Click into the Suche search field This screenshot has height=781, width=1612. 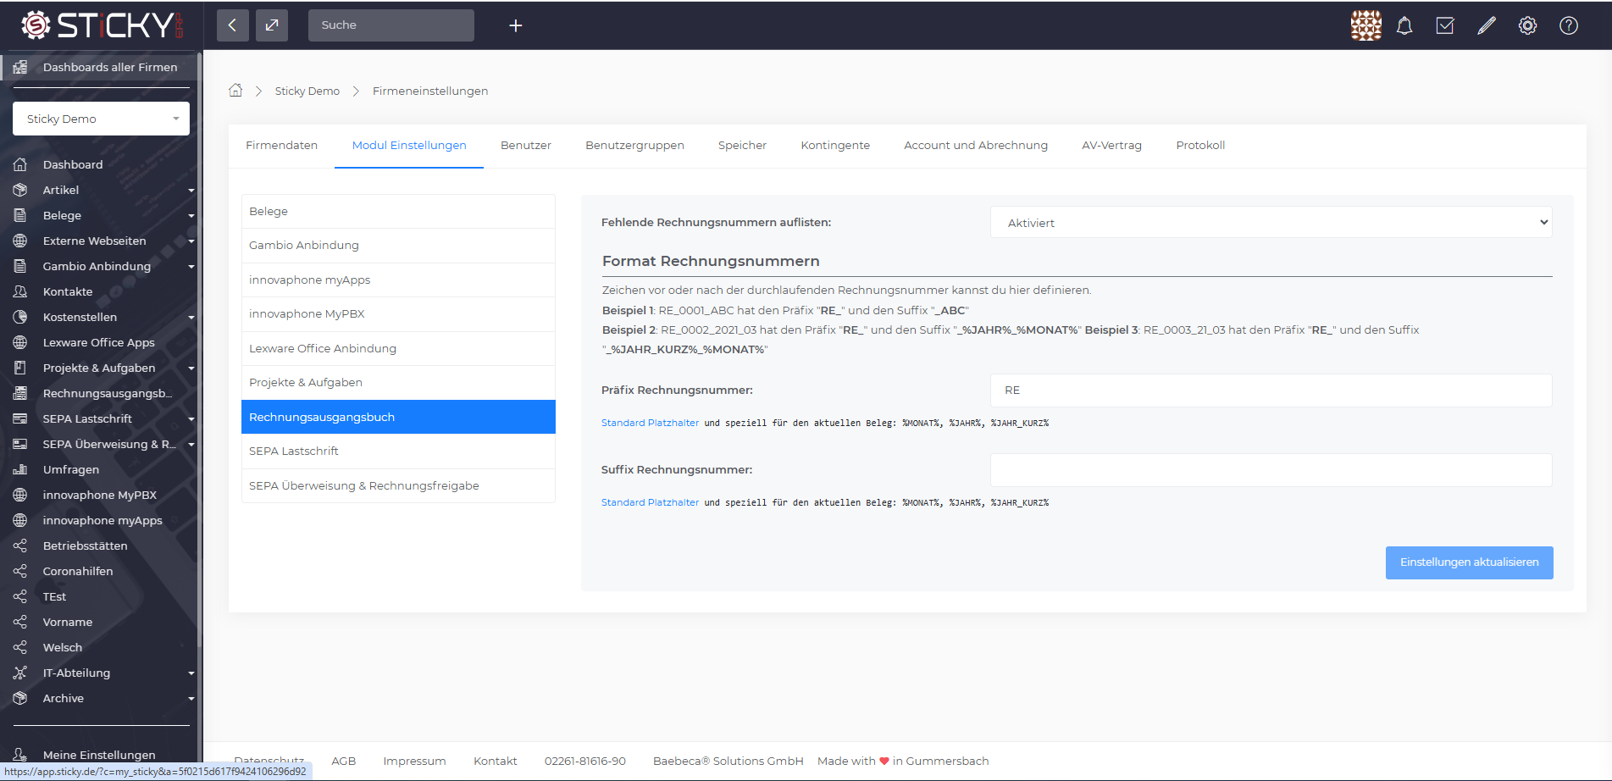[x=391, y=25]
